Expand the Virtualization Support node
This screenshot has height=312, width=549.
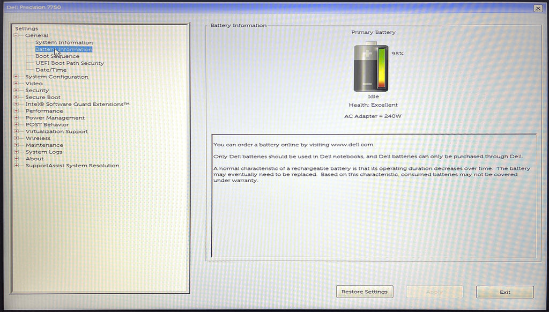tap(16, 131)
